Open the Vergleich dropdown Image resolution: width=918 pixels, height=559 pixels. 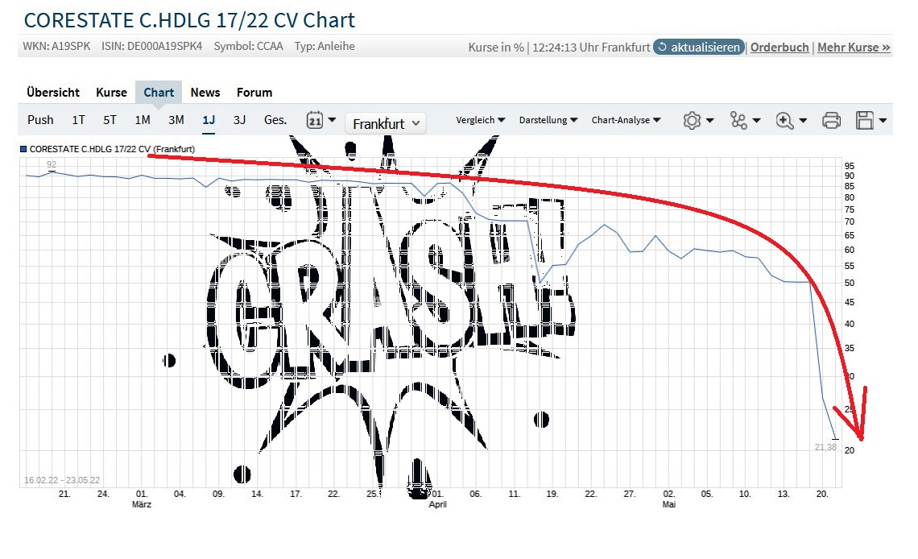pos(480,120)
